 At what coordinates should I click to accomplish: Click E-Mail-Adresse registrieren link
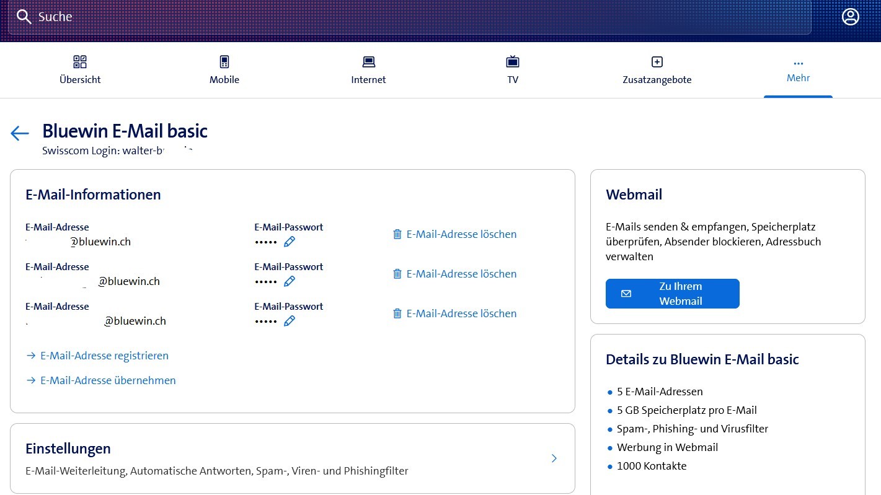pos(104,356)
